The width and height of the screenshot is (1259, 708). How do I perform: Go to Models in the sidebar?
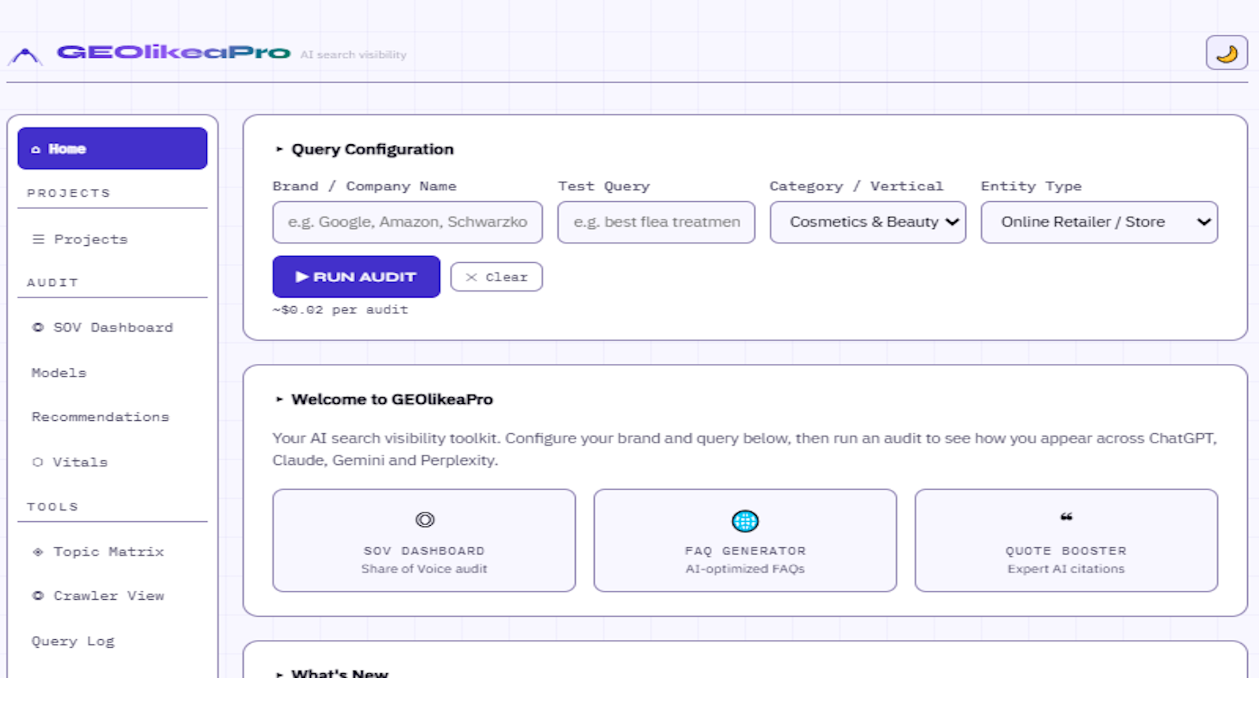[112, 372]
